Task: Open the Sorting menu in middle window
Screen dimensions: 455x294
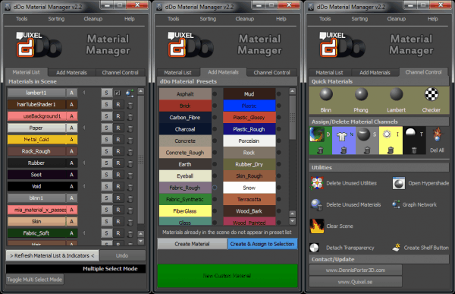Action: tap(208, 18)
